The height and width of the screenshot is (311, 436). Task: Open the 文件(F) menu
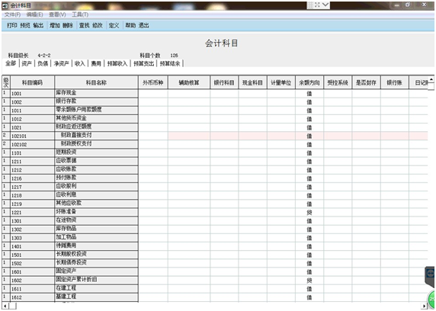[12, 14]
